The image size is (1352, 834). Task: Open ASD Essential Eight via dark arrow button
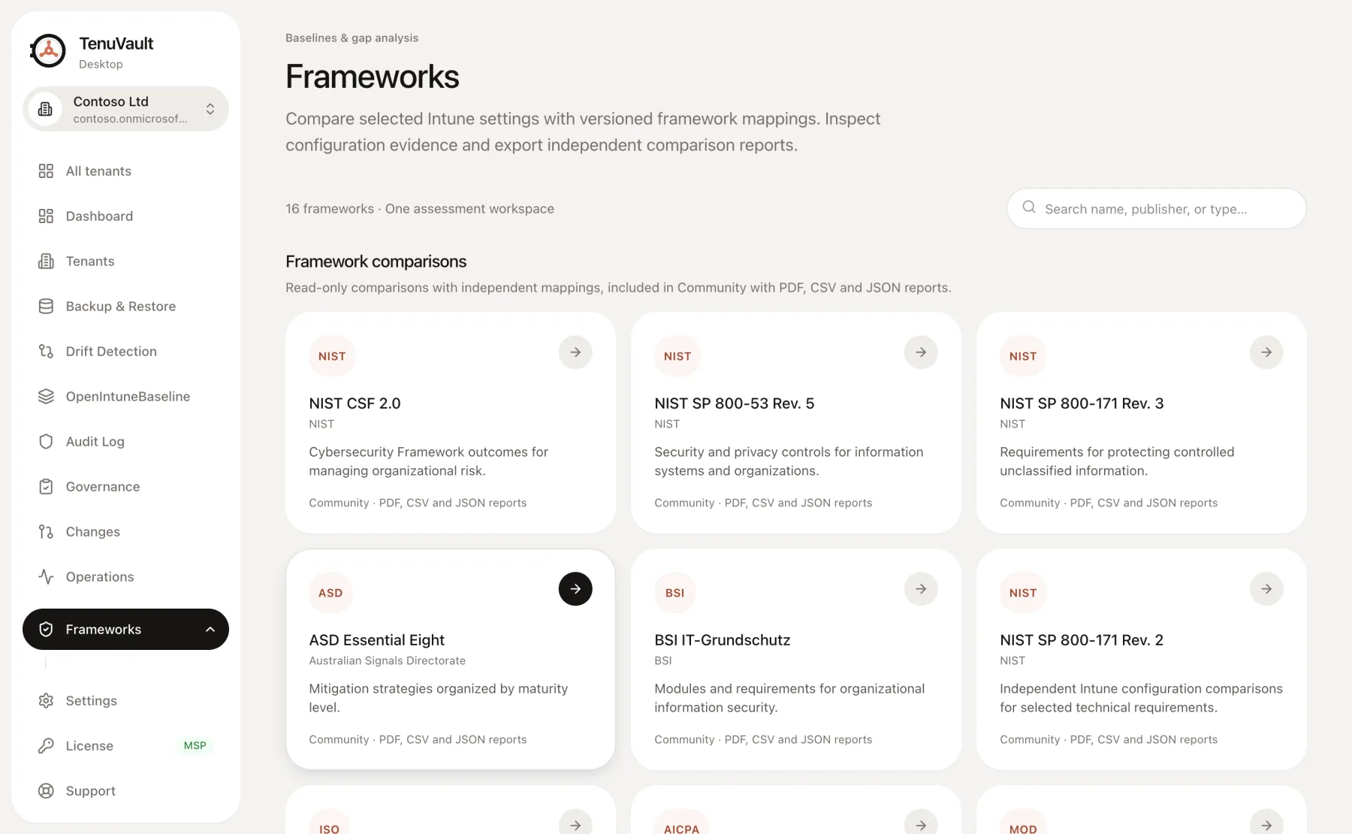(575, 589)
